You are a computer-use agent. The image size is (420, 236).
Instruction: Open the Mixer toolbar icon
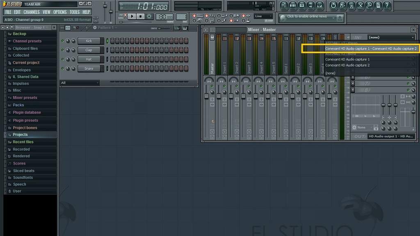pyautogui.click(x=320, y=5)
